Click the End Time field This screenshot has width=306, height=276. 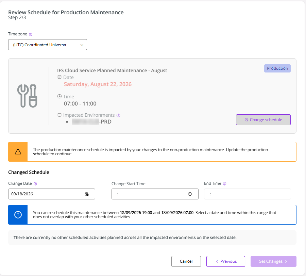pos(248,194)
